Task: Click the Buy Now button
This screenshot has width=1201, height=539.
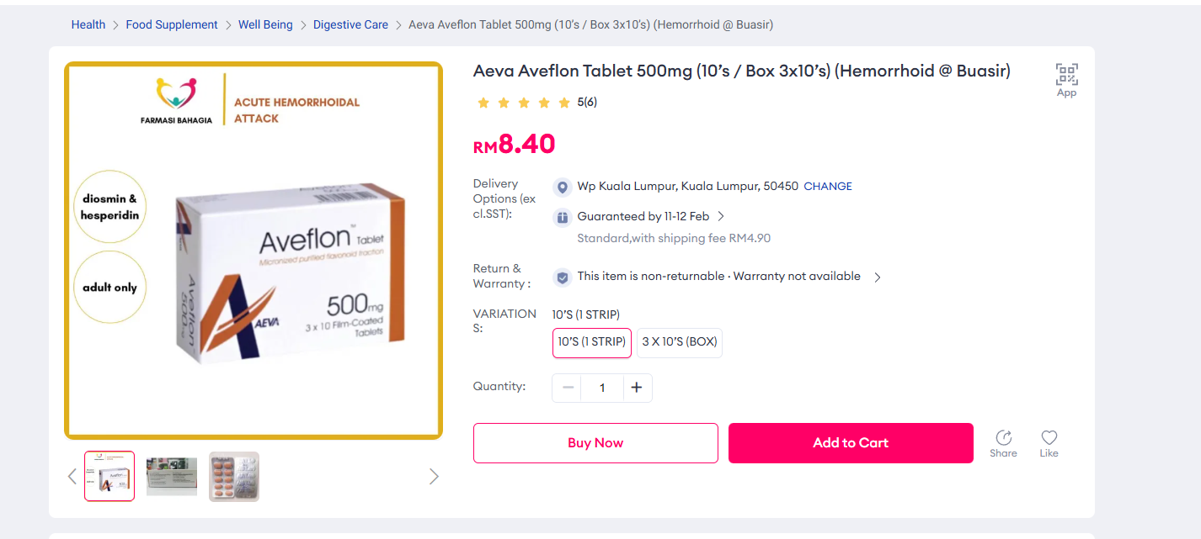Action: click(595, 443)
